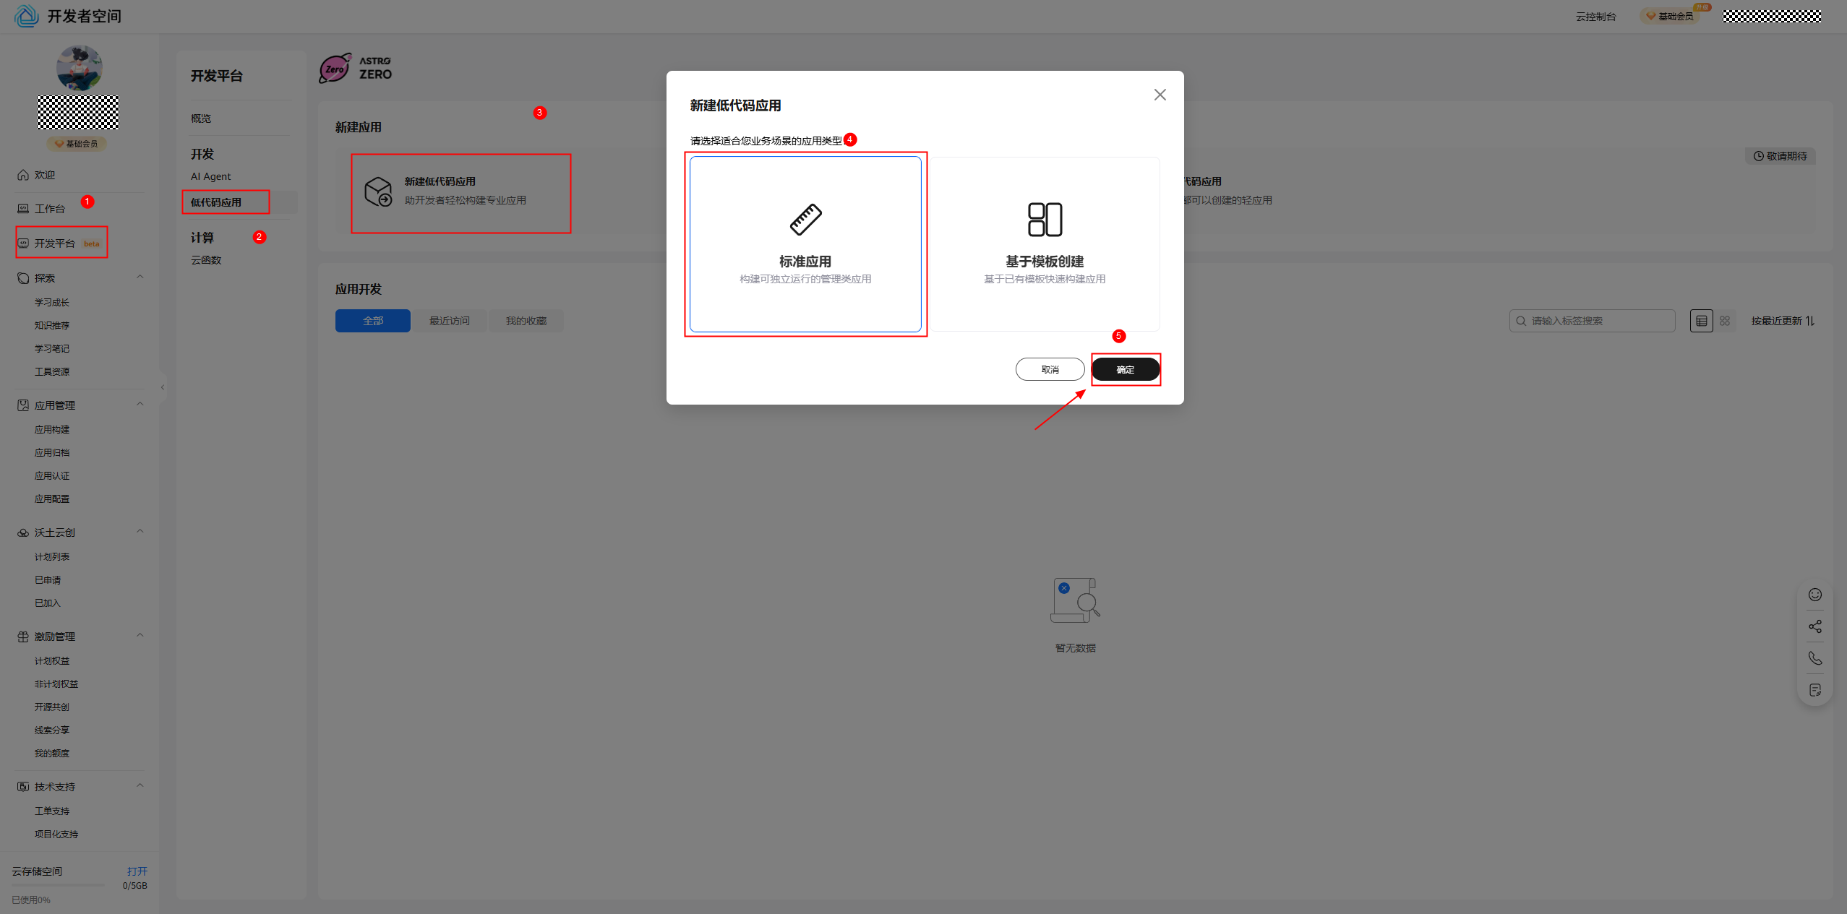The height and width of the screenshot is (914, 1847).
Task: Switch to grid view layout
Action: click(x=1725, y=321)
